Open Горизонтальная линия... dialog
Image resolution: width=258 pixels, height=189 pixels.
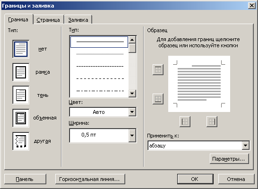(x=90, y=179)
